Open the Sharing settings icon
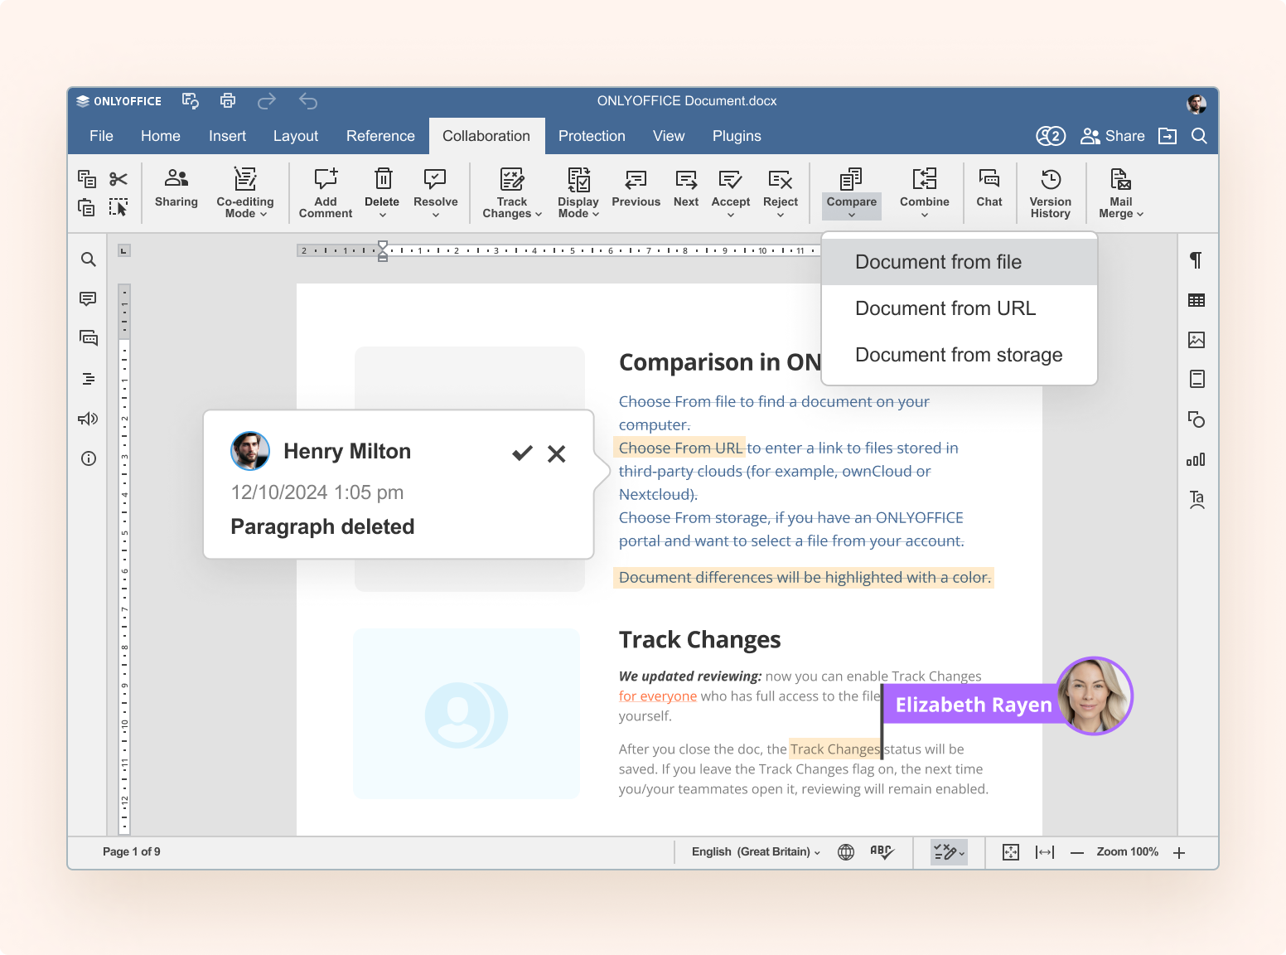The image size is (1286, 955). point(176,180)
